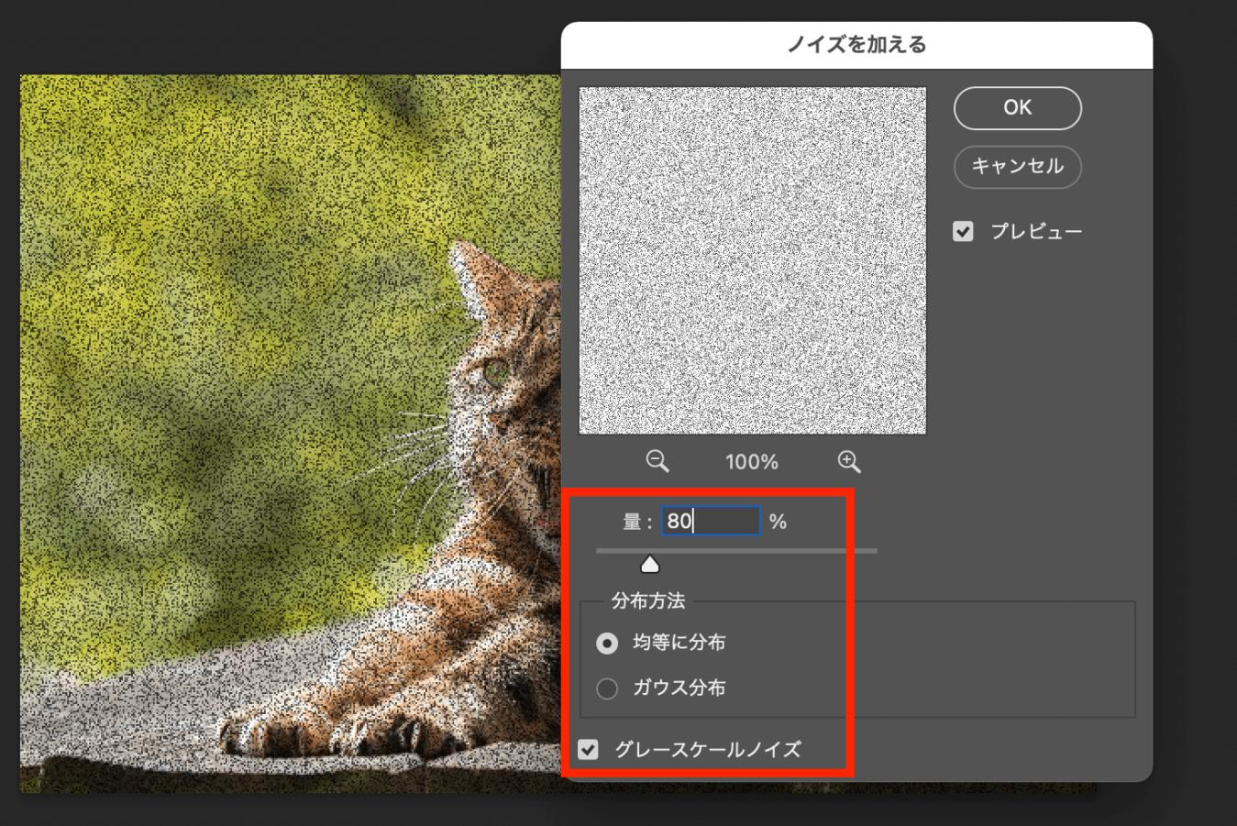1237x826 pixels.
Task: Zoom in the noise preview
Action: (848, 461)
